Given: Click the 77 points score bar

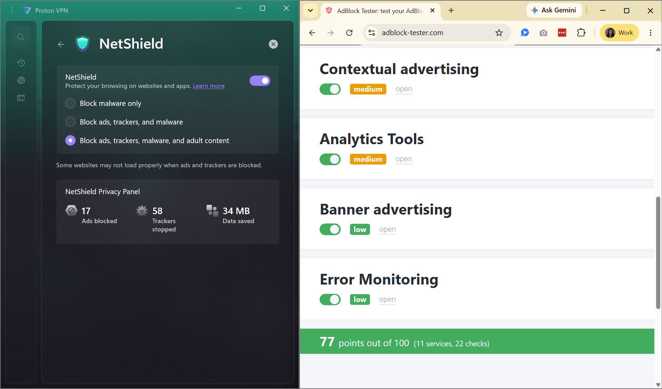Looking at the screenshot, I should (x=477, y=341).
